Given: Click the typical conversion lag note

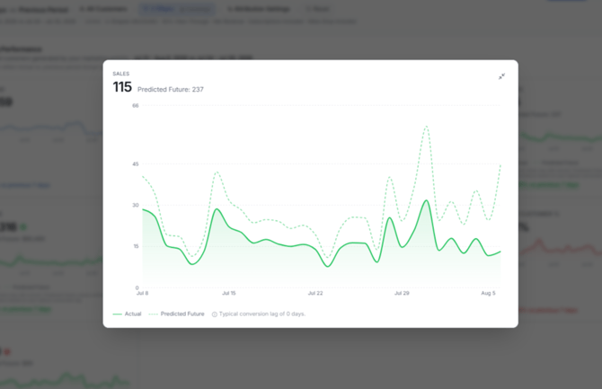Looking at the screenshot, I should [x=262, y=314].
